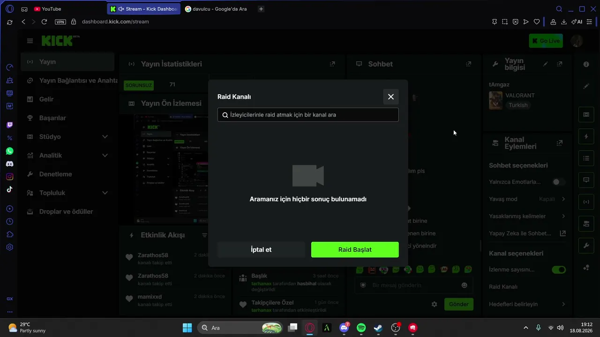Screen dimensions: 600x337
Task: Open Steam from the taskbar
Action: coord(378,328)
